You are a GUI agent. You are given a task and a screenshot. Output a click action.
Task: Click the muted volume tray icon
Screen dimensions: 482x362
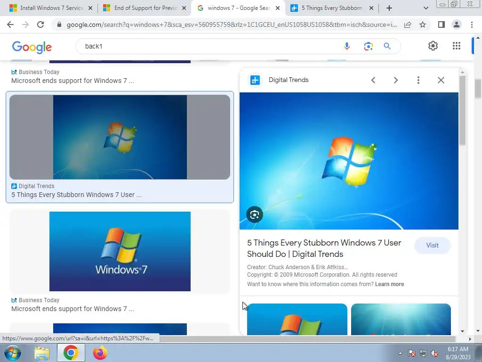pos(434,353)
